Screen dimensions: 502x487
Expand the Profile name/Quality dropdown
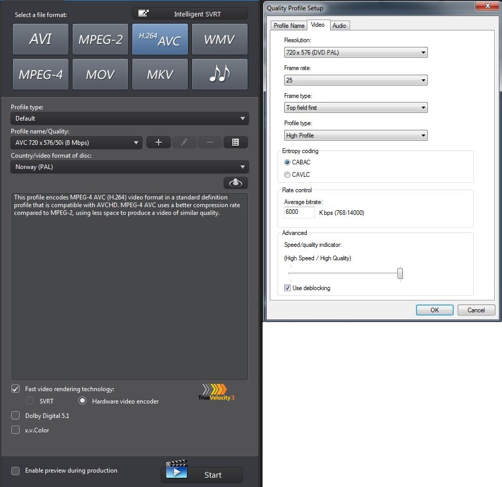pos(77,143)
